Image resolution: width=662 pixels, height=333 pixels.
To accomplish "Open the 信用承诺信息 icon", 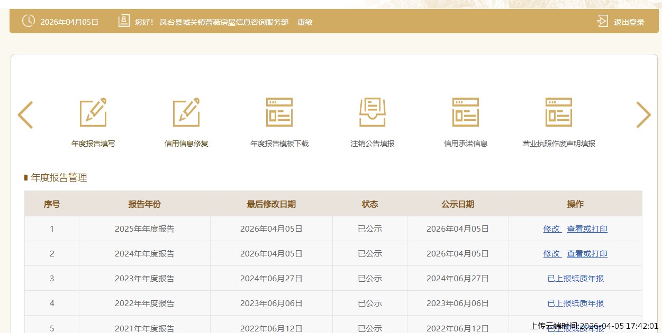I will pos(466,112).
